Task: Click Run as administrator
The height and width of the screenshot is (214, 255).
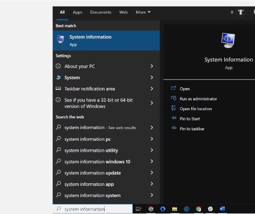Action: click(x=198, y=99)
